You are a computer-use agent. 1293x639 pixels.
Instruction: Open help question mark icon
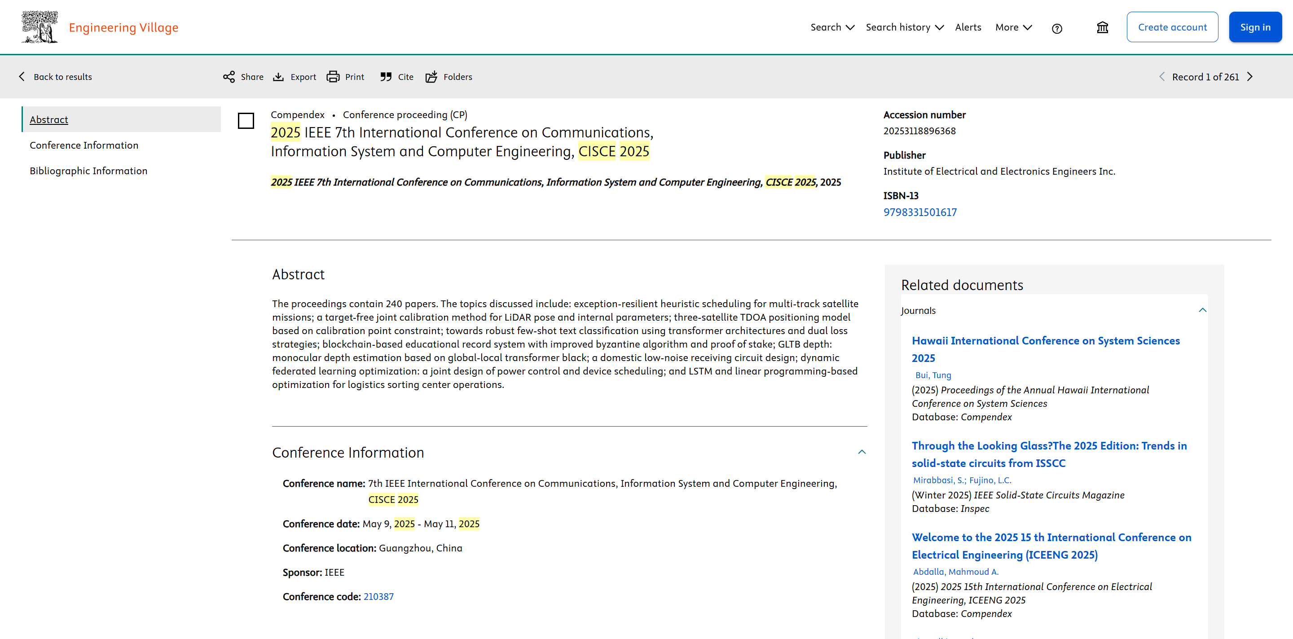pyautogui.click(x=1056, y=29)
